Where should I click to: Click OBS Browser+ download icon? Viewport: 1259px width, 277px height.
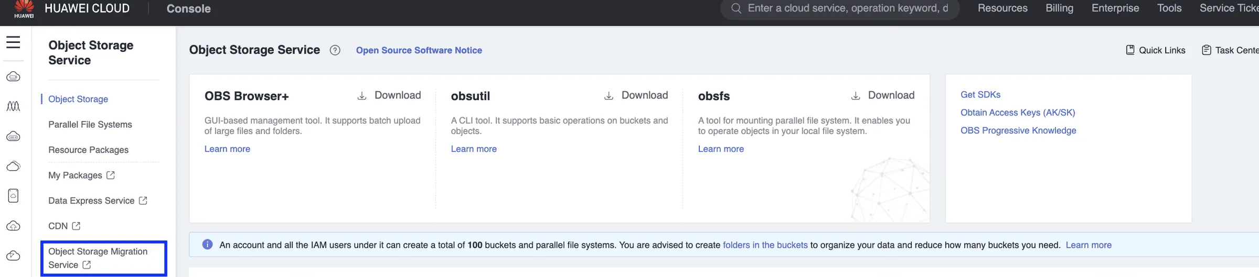362,96
